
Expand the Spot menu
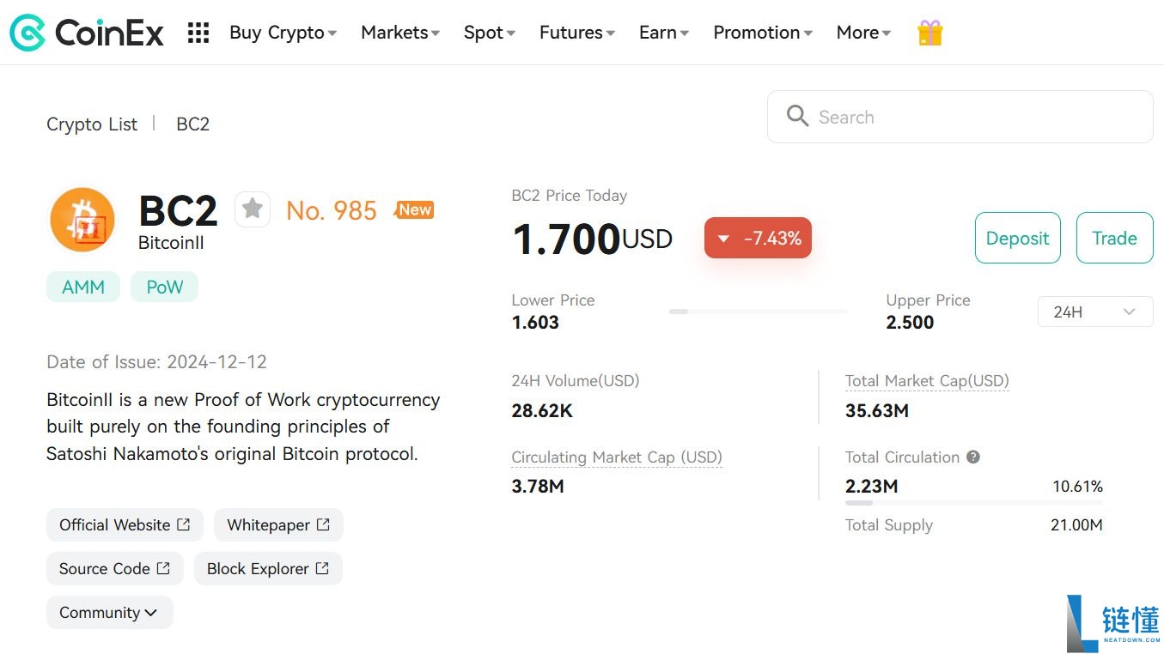490,33
